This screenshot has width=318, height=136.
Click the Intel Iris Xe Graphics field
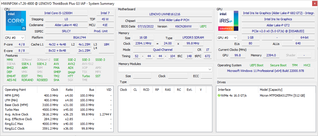[278, 19]
